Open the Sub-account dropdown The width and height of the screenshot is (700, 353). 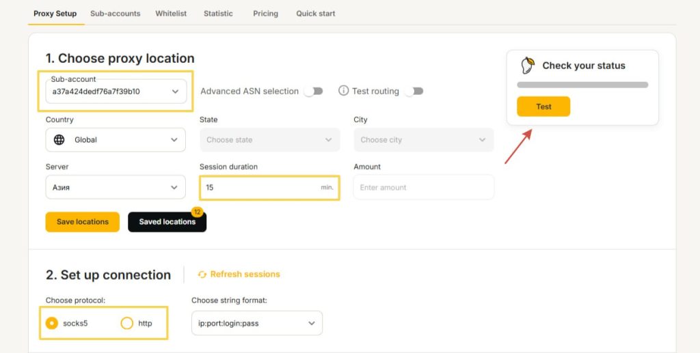coord(116,91)
